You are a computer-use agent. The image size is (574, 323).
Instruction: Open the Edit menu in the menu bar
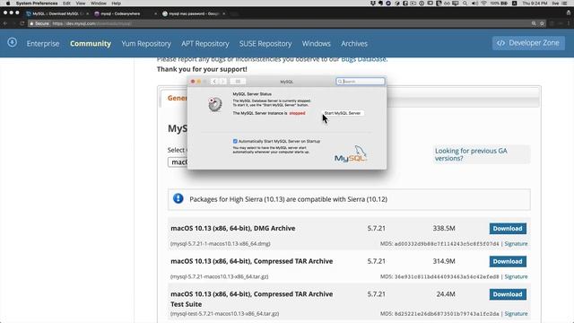(x=66, y=3)
